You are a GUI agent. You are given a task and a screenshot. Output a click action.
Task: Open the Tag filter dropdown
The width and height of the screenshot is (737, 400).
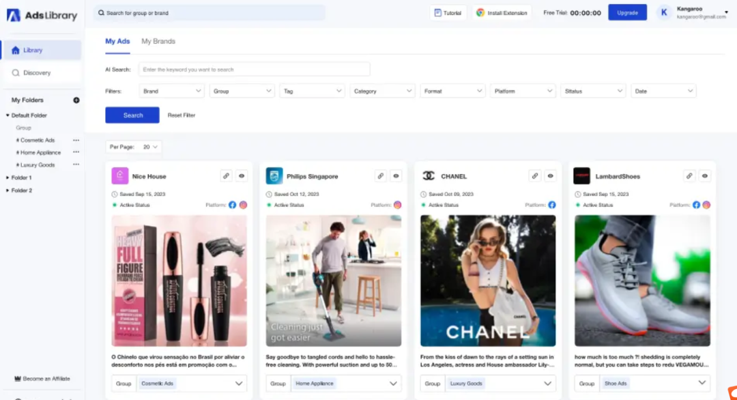click(x=312, y=91)
